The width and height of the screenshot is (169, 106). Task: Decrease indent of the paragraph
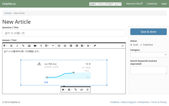[71, 46]
